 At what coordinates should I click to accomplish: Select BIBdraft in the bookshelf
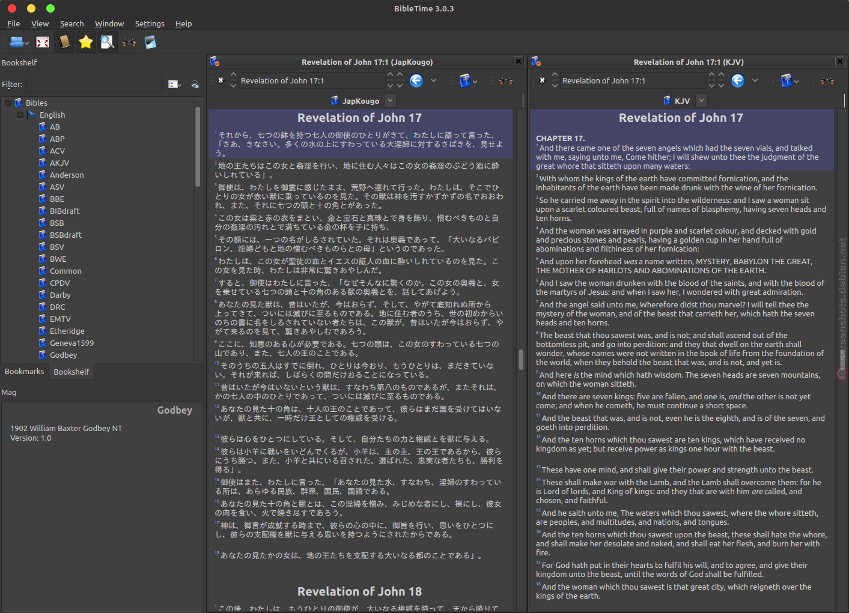(64, 211)
